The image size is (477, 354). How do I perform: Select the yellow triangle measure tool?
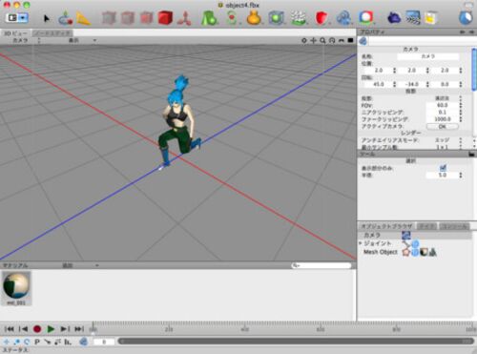pyautogui.click(x=83, y=19)
